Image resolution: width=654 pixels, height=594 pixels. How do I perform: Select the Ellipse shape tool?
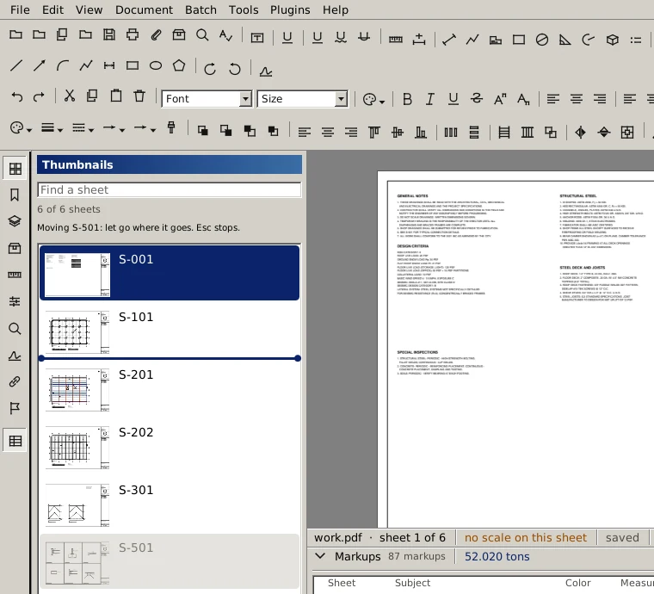coord(156,65)
